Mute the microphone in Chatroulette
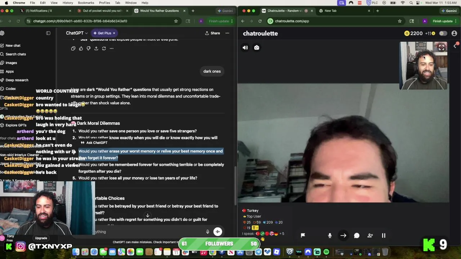 coord(330,235)
